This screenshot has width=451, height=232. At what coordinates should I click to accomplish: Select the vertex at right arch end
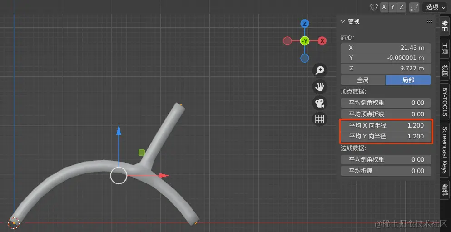pyautogui.click(x=196, y=223)
